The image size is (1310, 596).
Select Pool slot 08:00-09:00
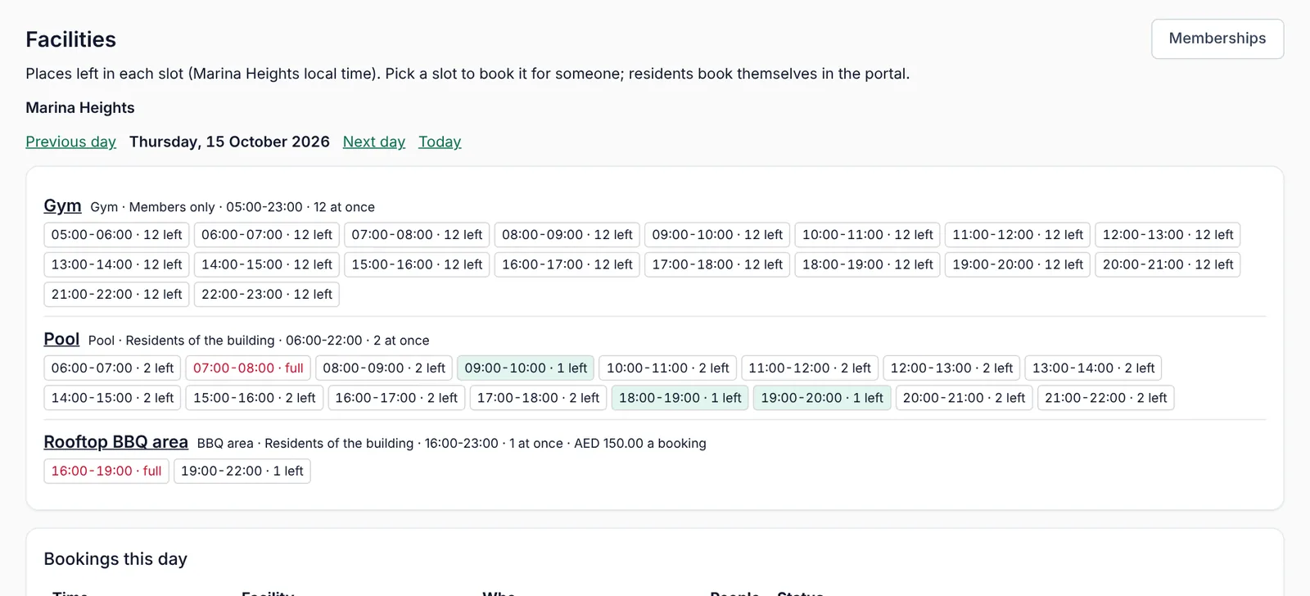384,368
